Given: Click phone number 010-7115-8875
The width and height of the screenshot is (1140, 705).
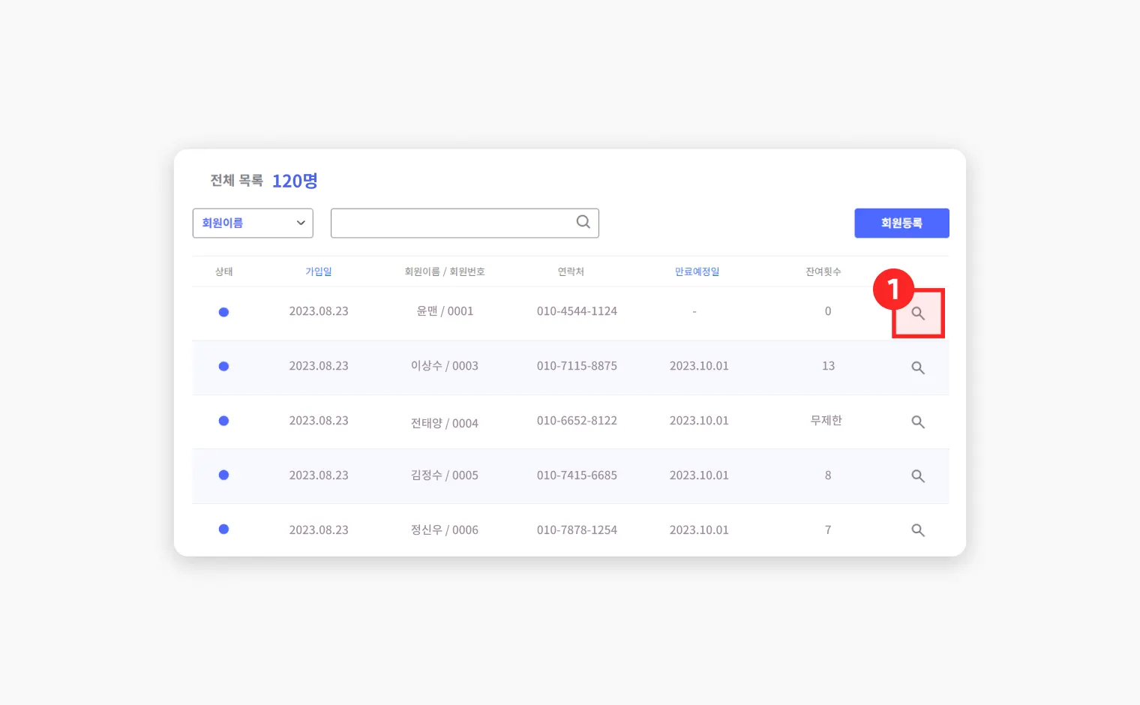Looking at the screenshot, I should pyautogui.click(x=577, y=366).
